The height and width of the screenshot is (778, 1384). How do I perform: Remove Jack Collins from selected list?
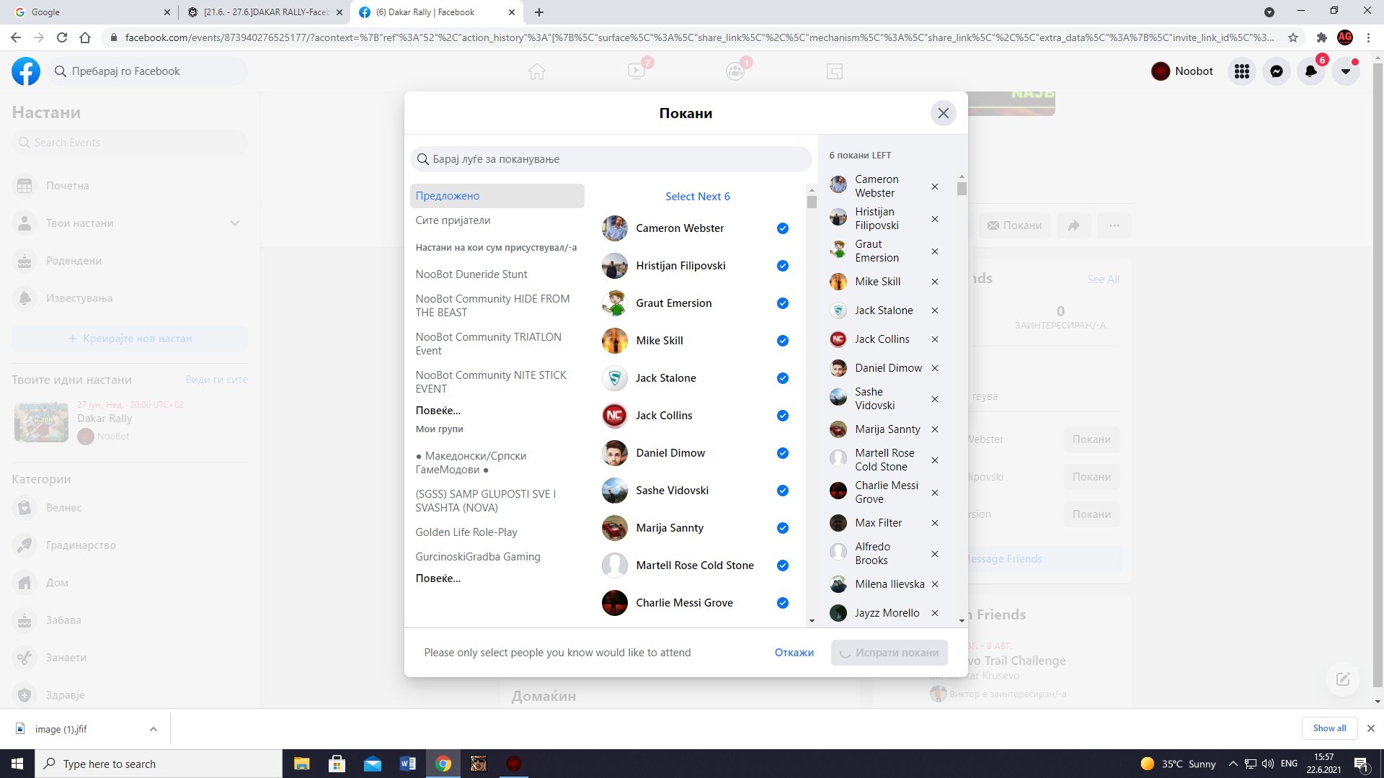point(935,339)
